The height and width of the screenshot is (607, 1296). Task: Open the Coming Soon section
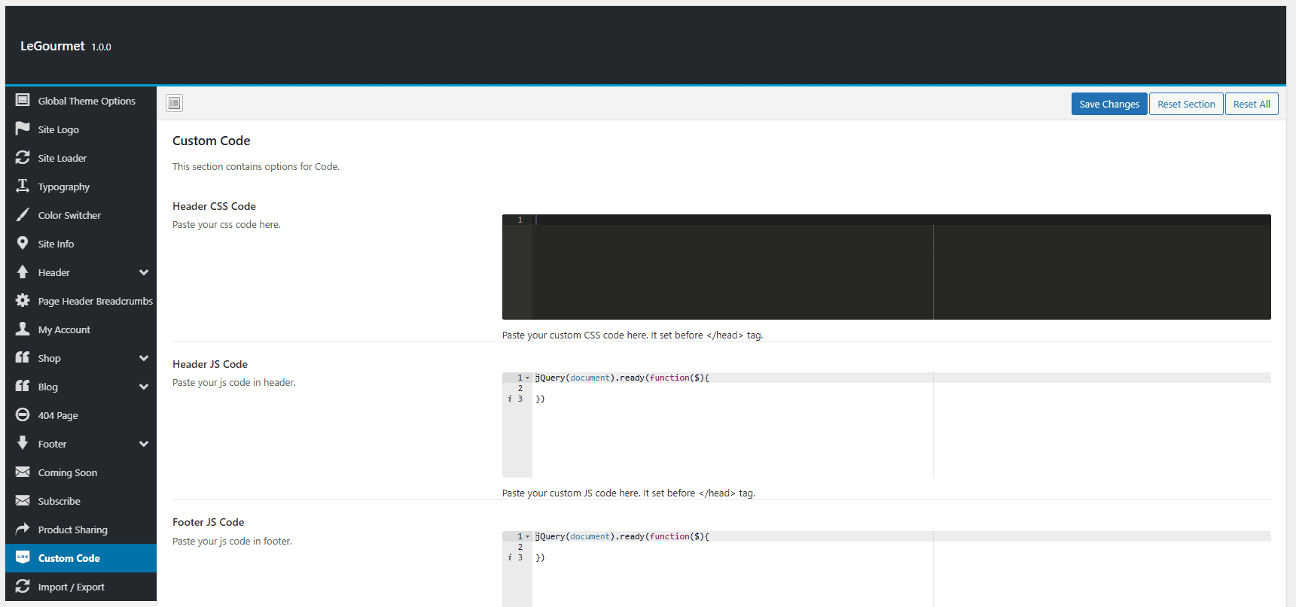click(x=81, y=472)
